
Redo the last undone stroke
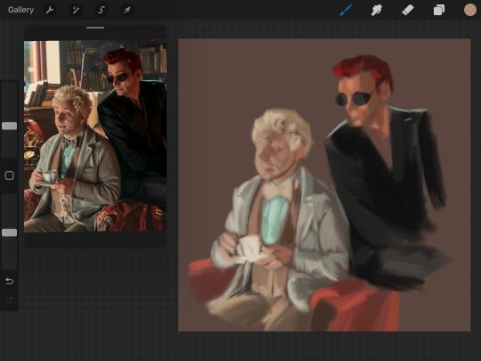pyautogui.click(x=10, y=299)
